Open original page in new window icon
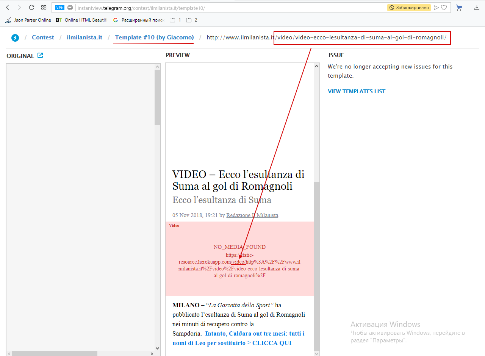Viewport: 485px width, 356px height. 40,56
